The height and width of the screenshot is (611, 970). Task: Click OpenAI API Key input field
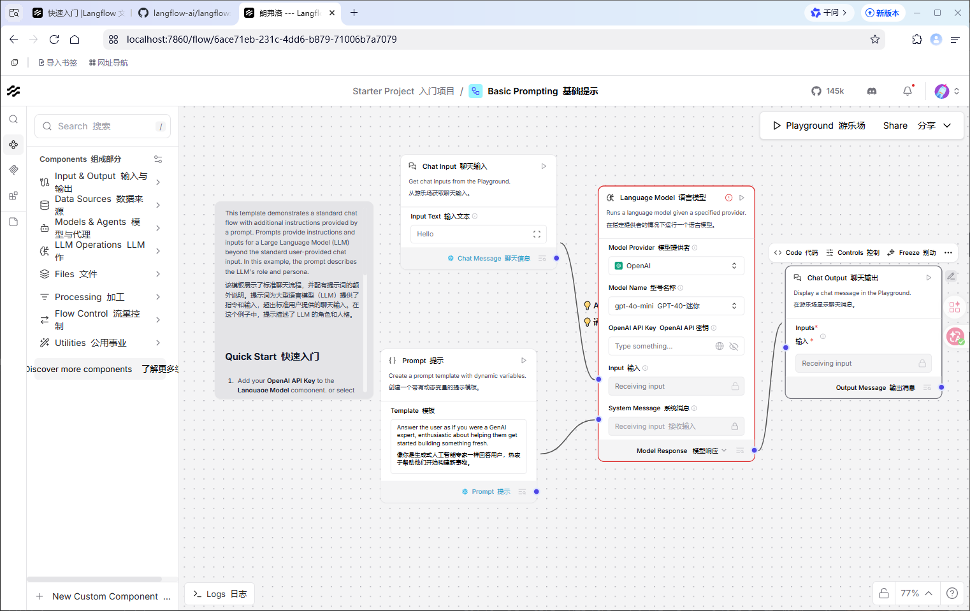[676, 346]
